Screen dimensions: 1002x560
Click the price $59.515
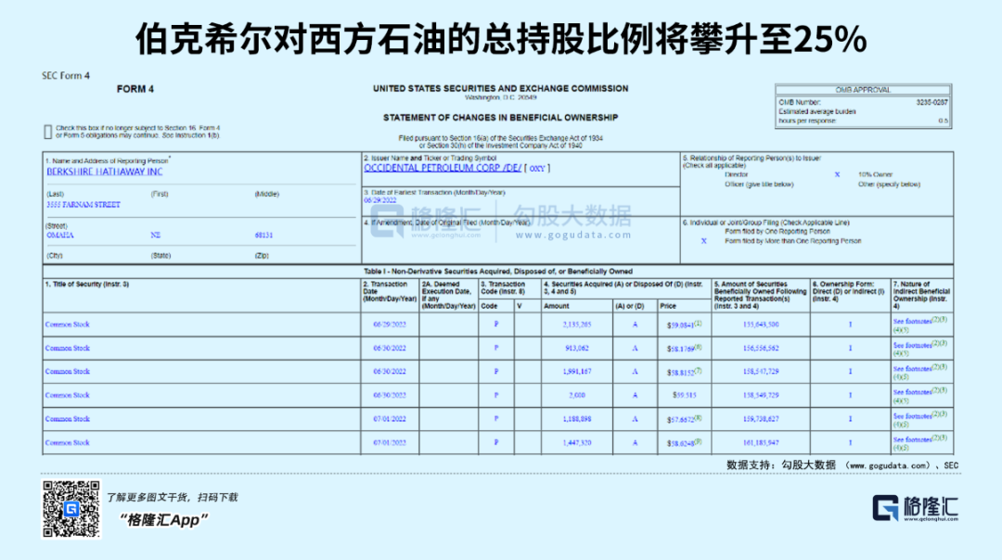coord(685,395)
